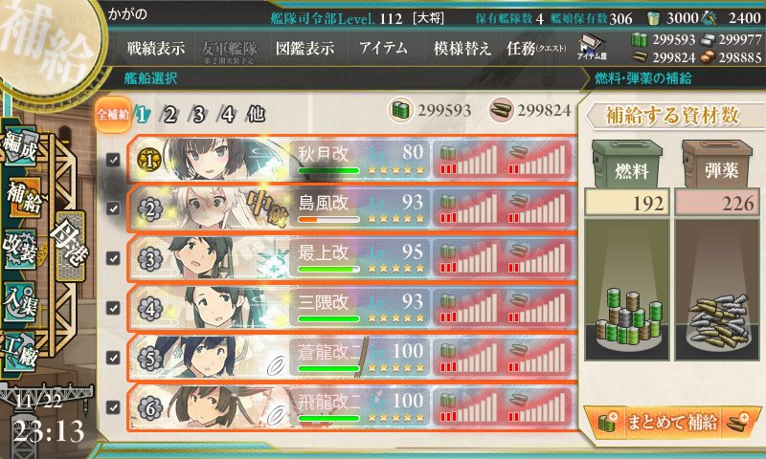The width and height of the screenshot is (766, 459).
Task: Return to 母港 home port button
Action: point(70,246)
